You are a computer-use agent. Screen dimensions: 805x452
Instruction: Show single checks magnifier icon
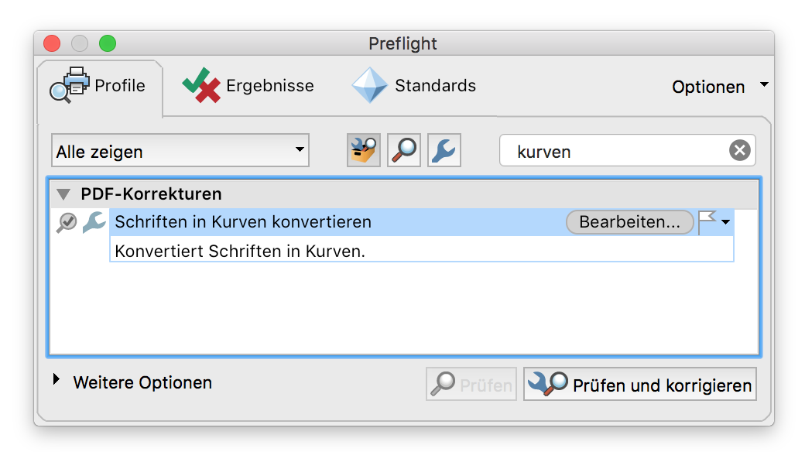[404, 150]
